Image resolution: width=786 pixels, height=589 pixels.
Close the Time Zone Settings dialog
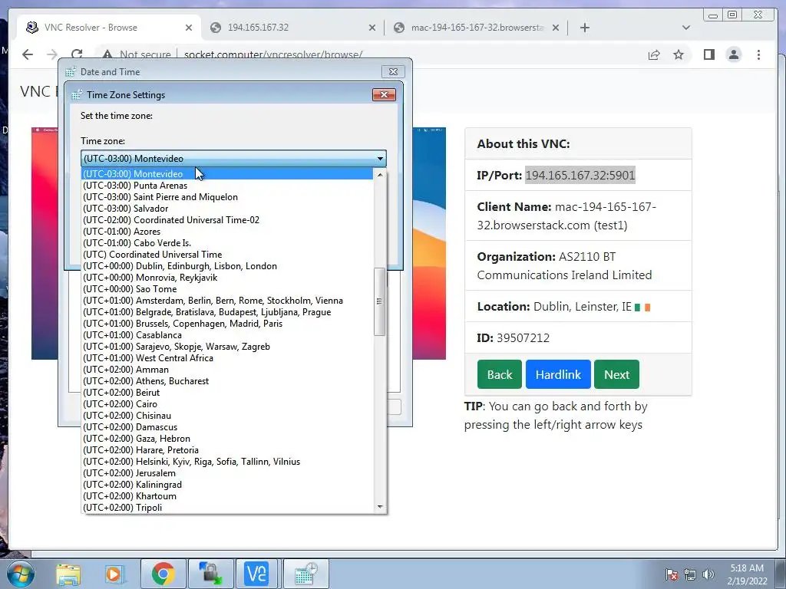pyautogui.click(x=384, y=94)
